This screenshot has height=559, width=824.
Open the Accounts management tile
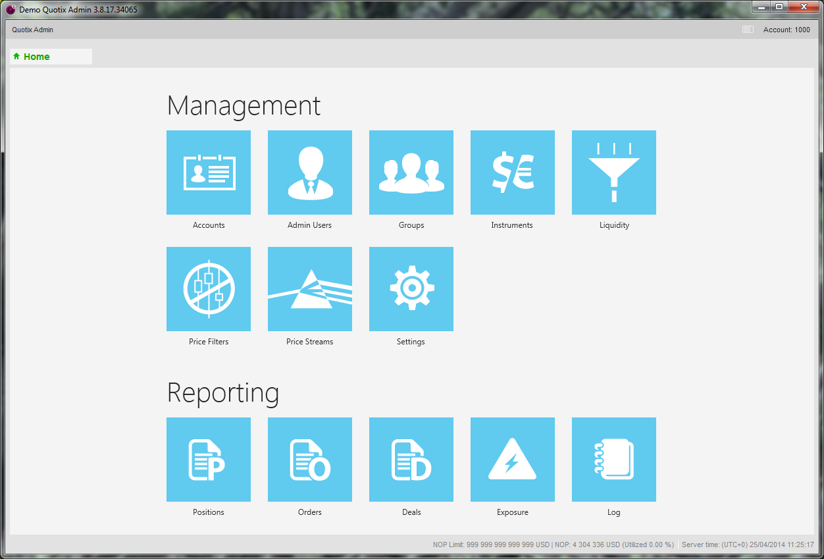209,173
